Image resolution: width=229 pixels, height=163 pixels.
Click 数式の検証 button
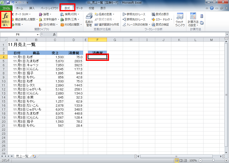point(160,24)
